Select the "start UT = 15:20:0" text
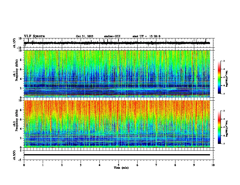 click(x=146, y=36)
